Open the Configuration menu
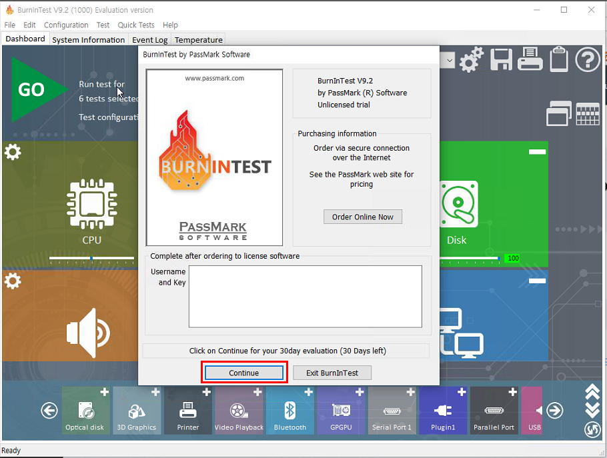Viewport: 607px width, 458px height. (x=66, y=25)
